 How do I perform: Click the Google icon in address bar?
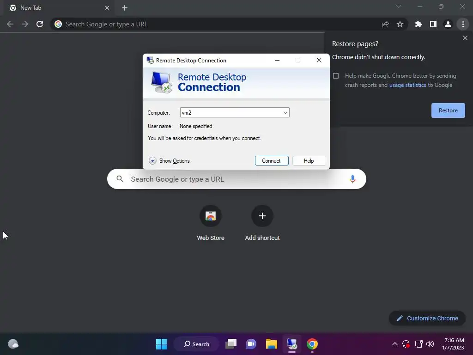[58, 24]
